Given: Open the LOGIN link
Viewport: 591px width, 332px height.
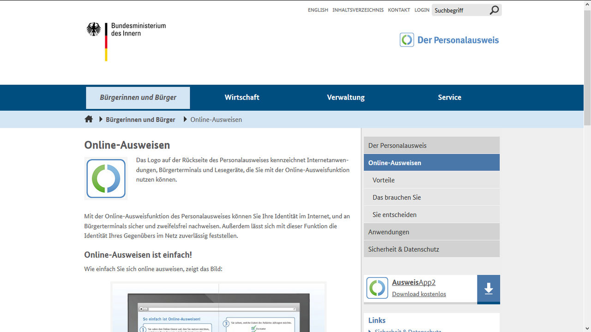Looking at the screenshot, I should click(x=422, y=10).
